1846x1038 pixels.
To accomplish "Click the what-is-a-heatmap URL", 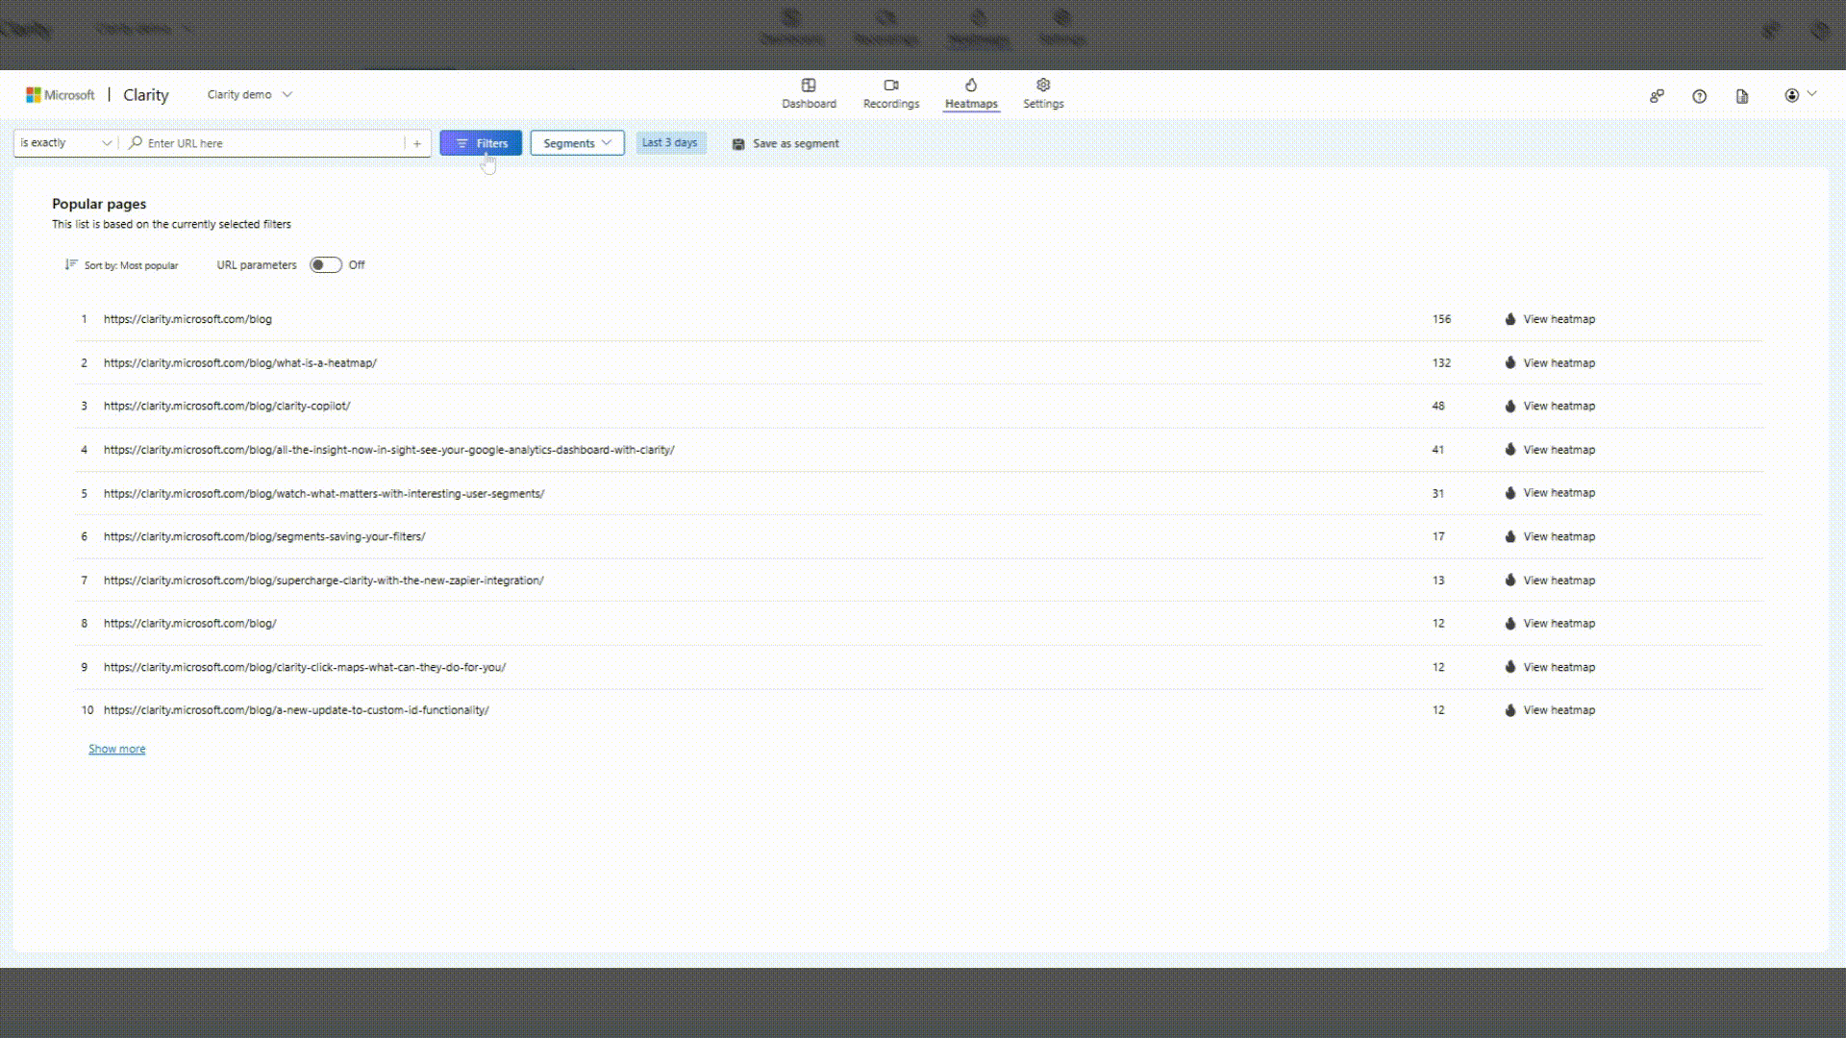I will click(x=240, y=363).
